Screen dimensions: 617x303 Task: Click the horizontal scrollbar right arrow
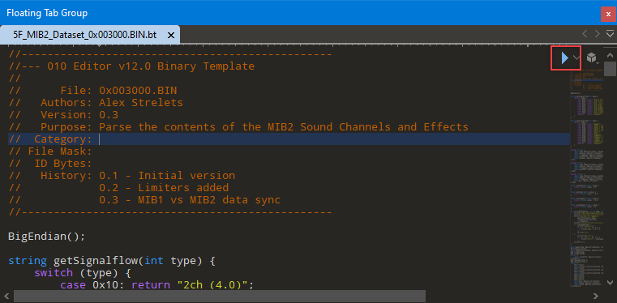[x=596, y=296]
